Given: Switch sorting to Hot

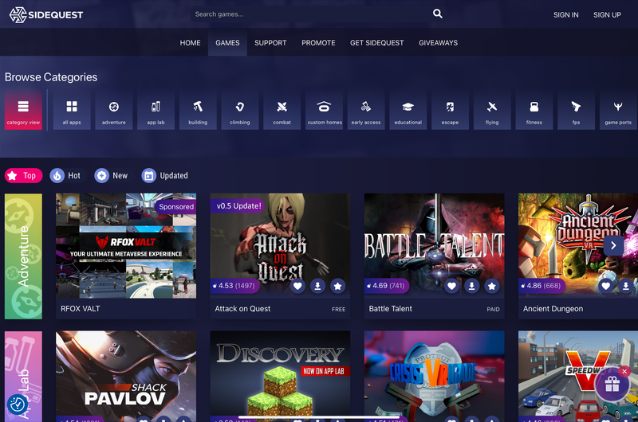Looking at the screenshot, I should [x=65, y=175].
